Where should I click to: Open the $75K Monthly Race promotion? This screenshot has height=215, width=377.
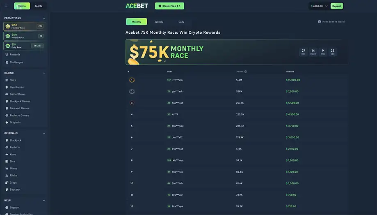click(x=24, y=26)
